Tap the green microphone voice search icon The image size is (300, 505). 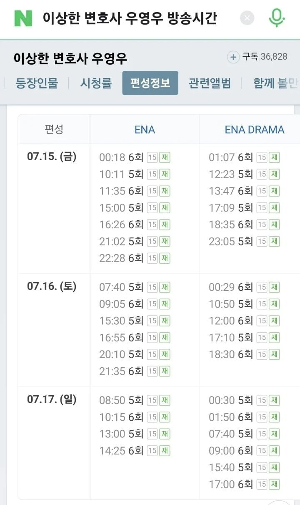point(276,18)
